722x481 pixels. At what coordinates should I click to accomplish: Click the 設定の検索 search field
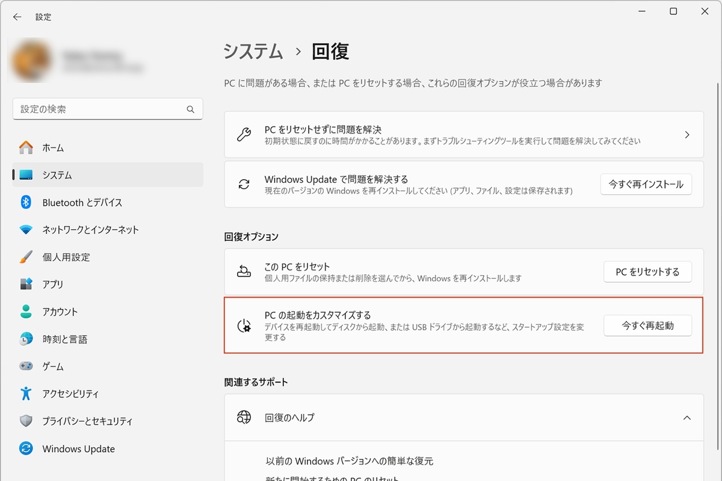[102, 109]
